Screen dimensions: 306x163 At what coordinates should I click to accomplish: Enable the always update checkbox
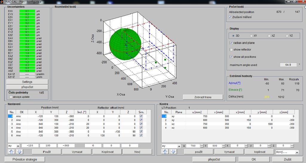[11, 97]
